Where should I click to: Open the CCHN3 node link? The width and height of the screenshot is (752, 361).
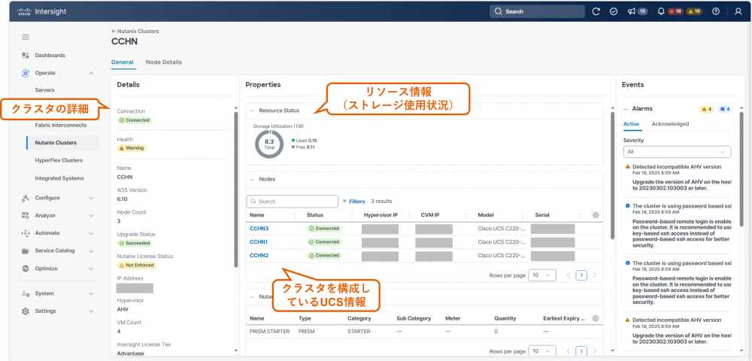(x=259, y=229)
